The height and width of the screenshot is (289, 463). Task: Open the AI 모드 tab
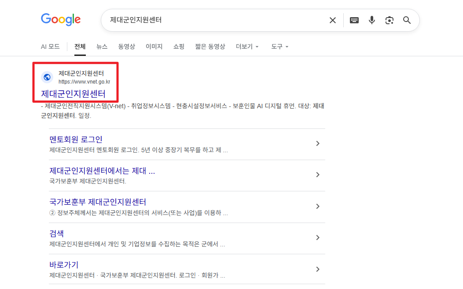tap(50, 46)
